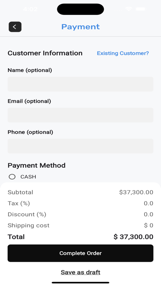Click the bold Total amount $ 37,300.00
Viewport: 161px width, 286px height.
tap(133, 237)
